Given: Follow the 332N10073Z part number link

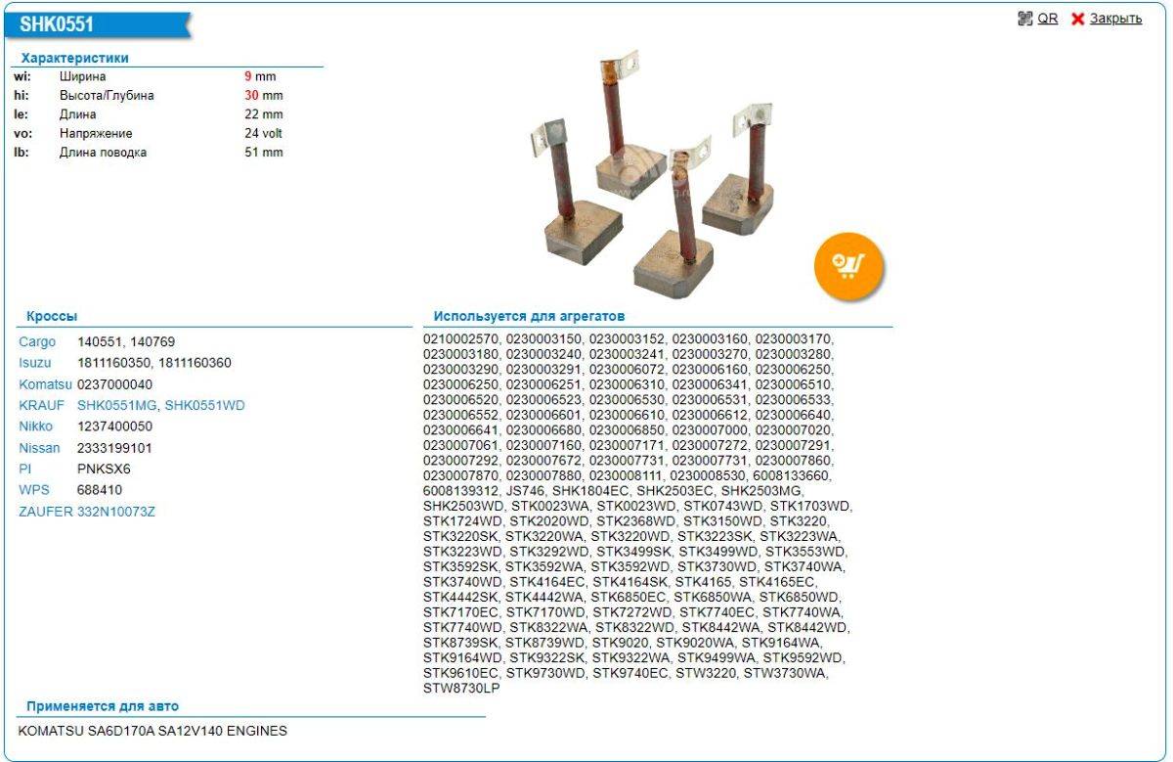Looking at the screenshot, I should [x=115, y=512].
